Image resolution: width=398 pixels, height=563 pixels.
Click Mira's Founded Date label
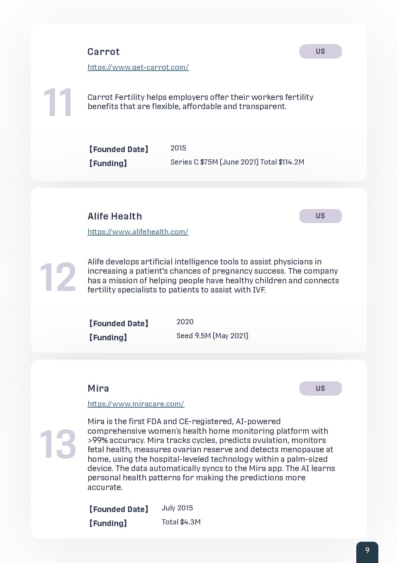(x=118, y=509)
